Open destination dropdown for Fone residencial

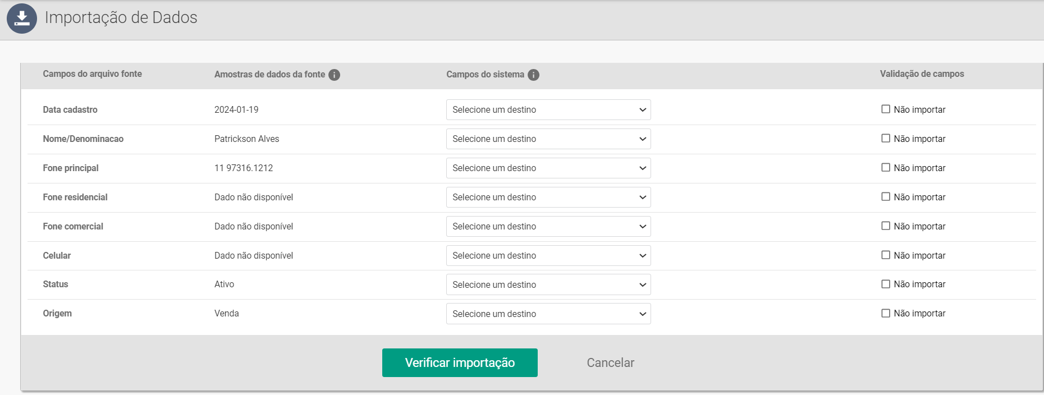(x=548, y=197)
